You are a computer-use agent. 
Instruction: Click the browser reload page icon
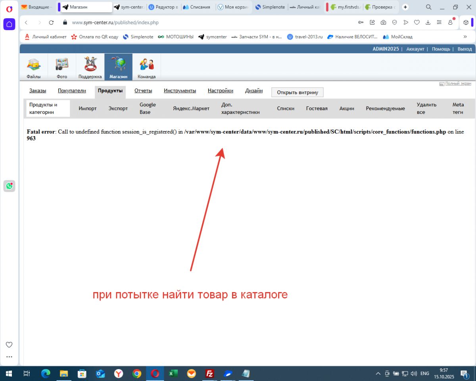click(51, 23)
